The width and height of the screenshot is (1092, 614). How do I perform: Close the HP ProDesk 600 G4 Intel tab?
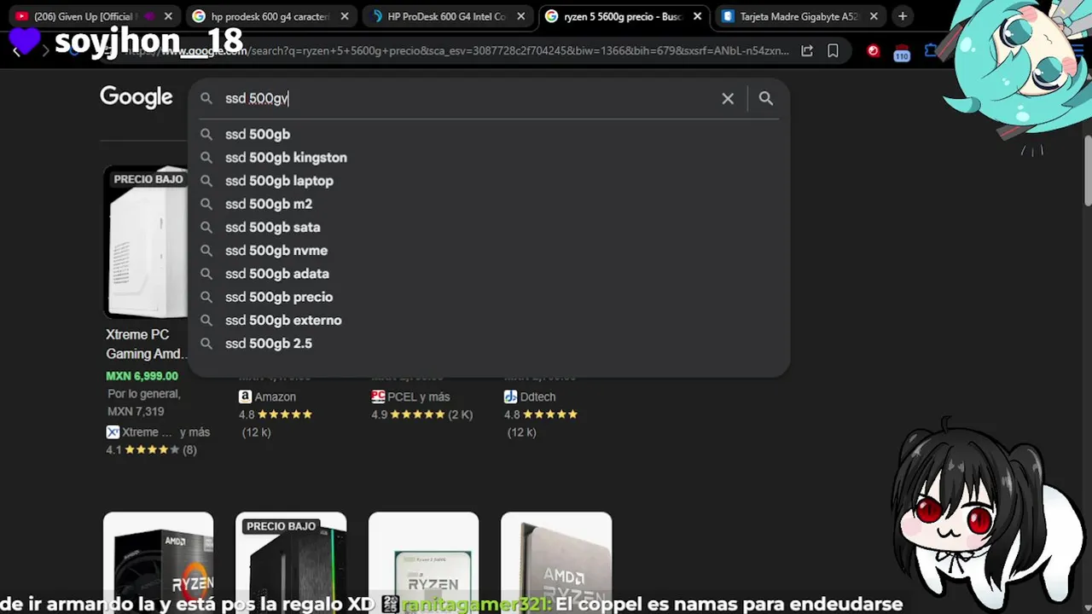(521, 16)
